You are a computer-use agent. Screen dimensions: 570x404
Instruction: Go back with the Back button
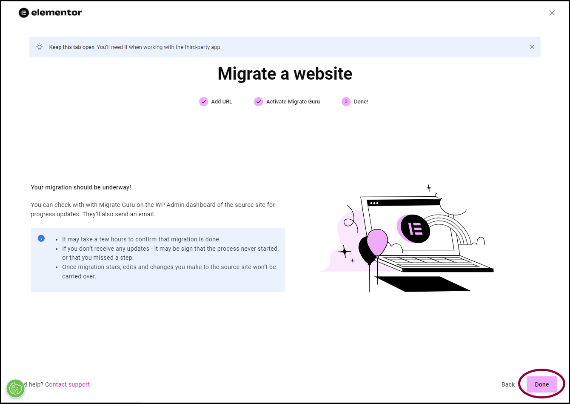tap(508, 384)
